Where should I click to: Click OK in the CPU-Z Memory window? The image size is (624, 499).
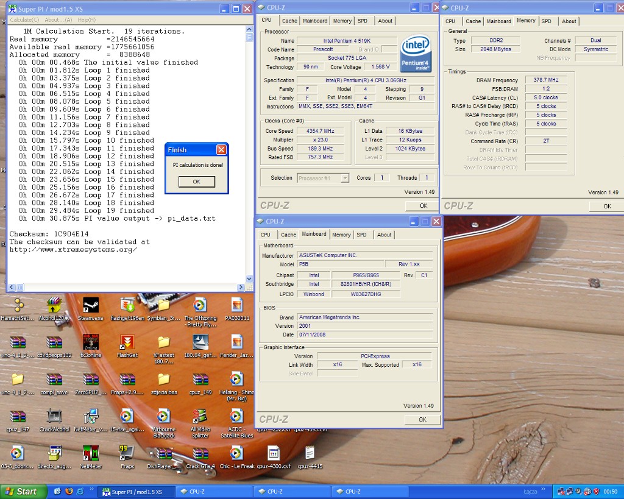tap(608, 206)
